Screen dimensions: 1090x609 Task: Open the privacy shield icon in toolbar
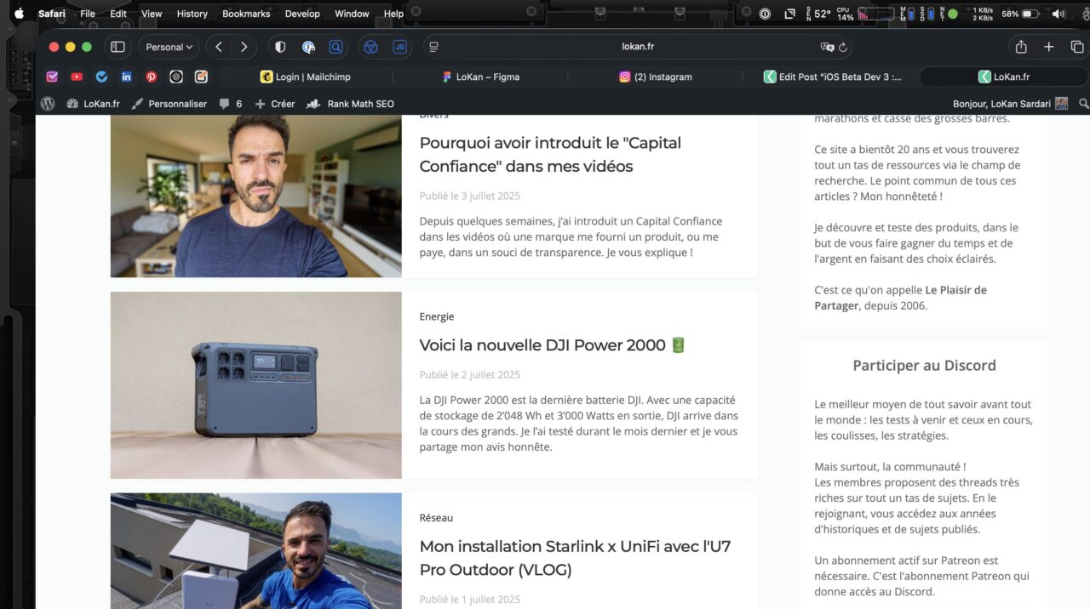280,47
